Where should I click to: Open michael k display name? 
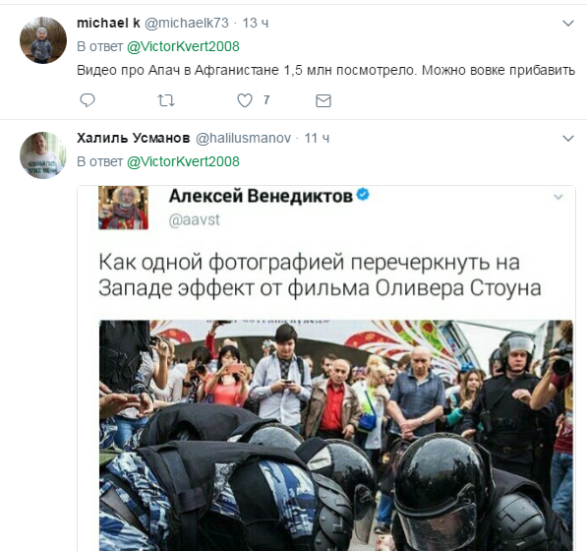click(108, 23)
